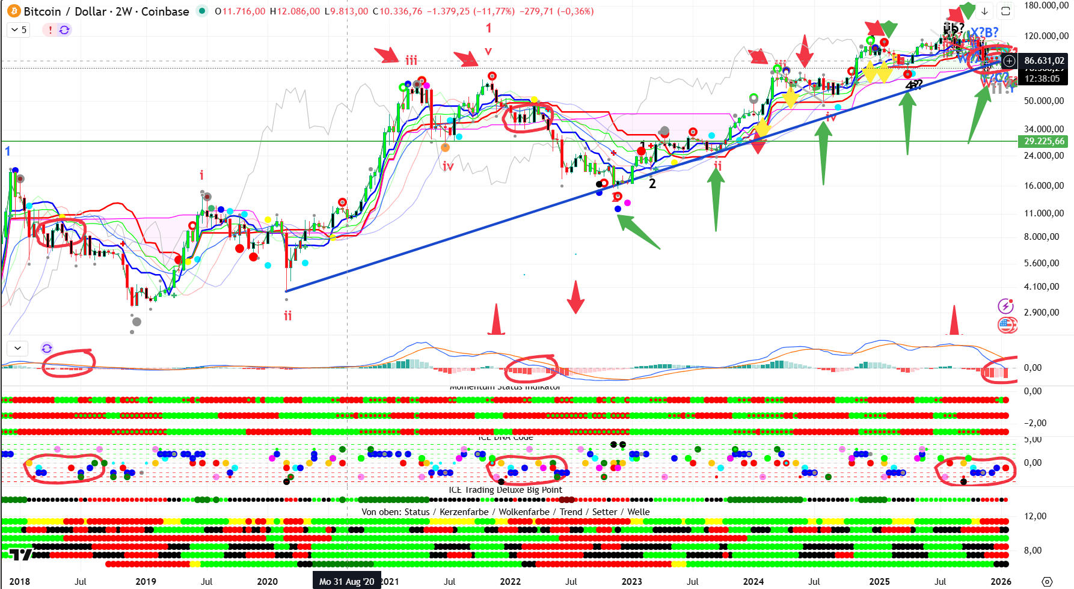This screenshot has height=589, width=1074.
Task: Click the orange Bitcoin symbol logo
Action: tap(13, 11)
